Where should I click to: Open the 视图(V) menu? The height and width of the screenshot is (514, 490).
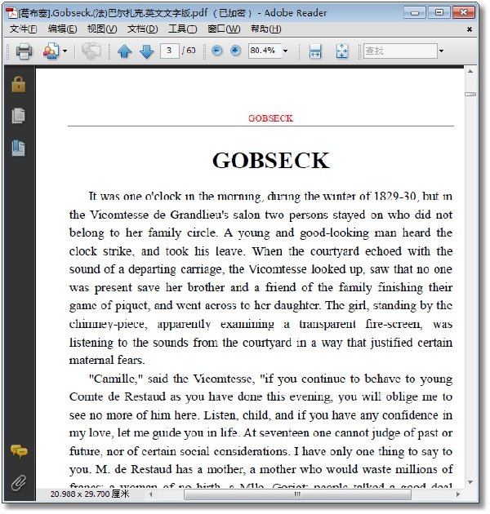(x=102, y=29)
